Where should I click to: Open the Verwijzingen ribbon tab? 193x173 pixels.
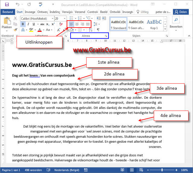67,12
